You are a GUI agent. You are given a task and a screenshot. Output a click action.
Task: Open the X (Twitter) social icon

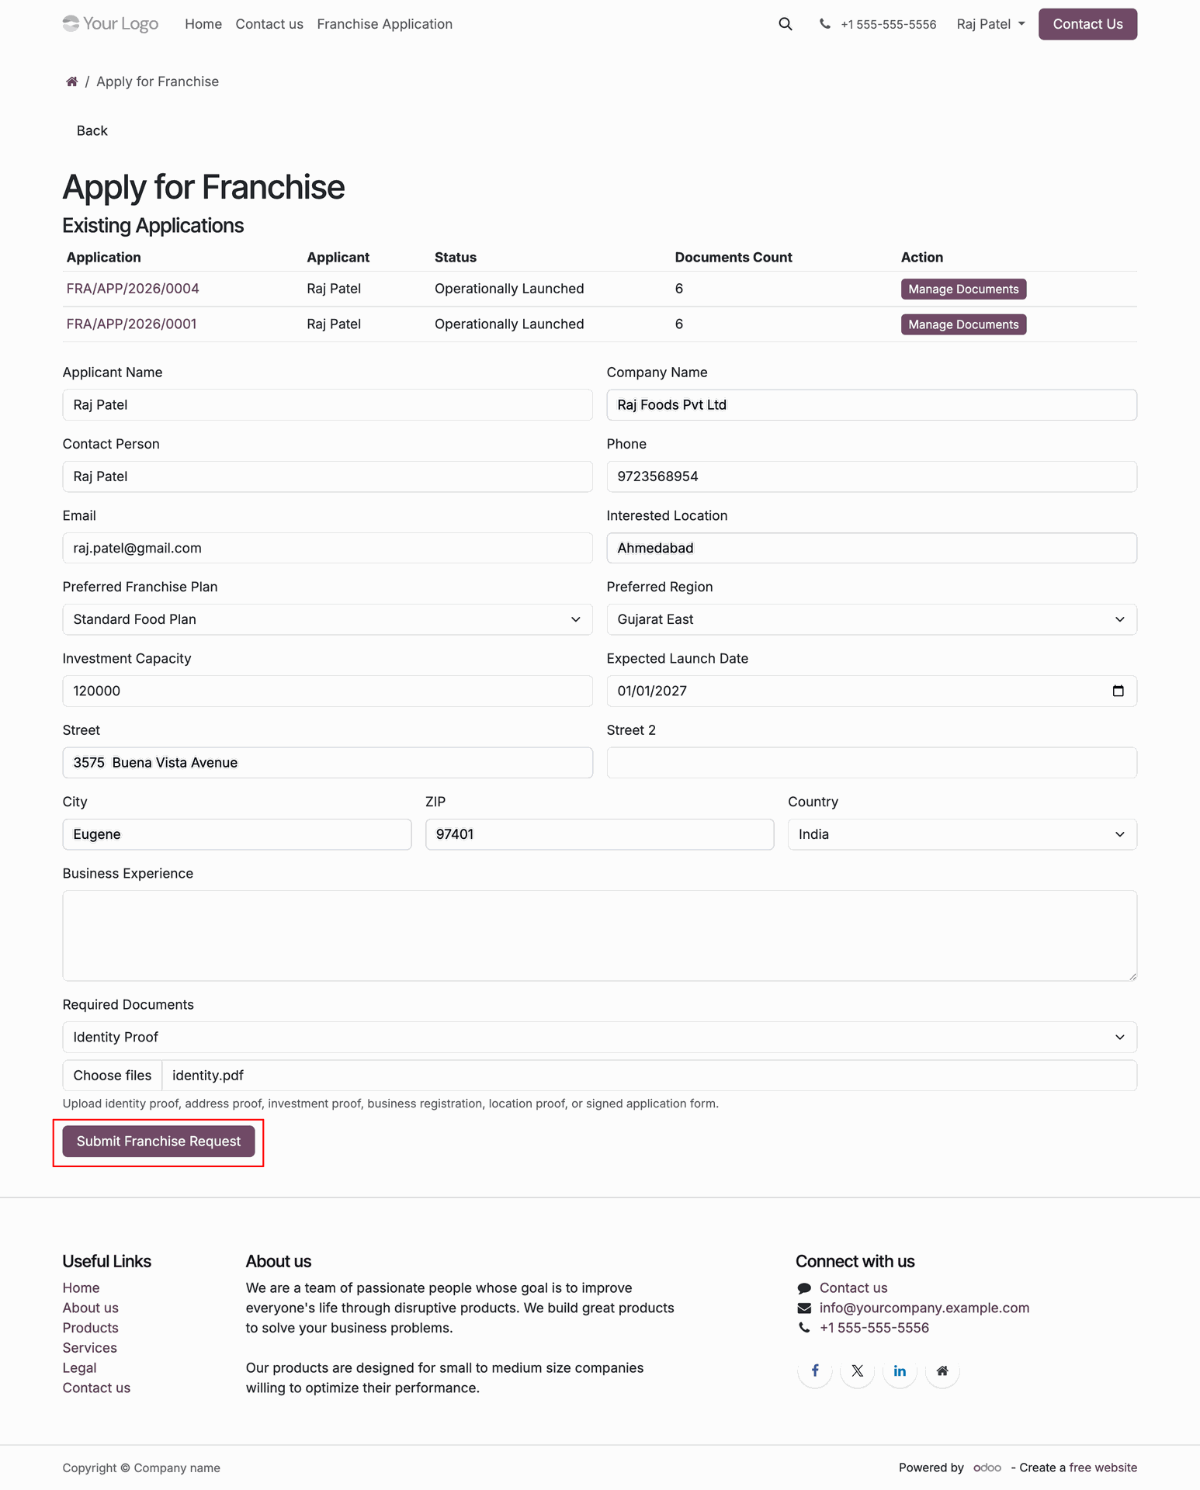point(857,1370)
